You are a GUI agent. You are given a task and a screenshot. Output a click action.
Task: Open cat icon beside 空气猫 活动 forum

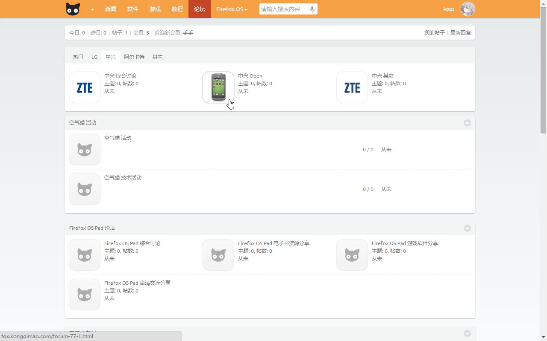85,150
